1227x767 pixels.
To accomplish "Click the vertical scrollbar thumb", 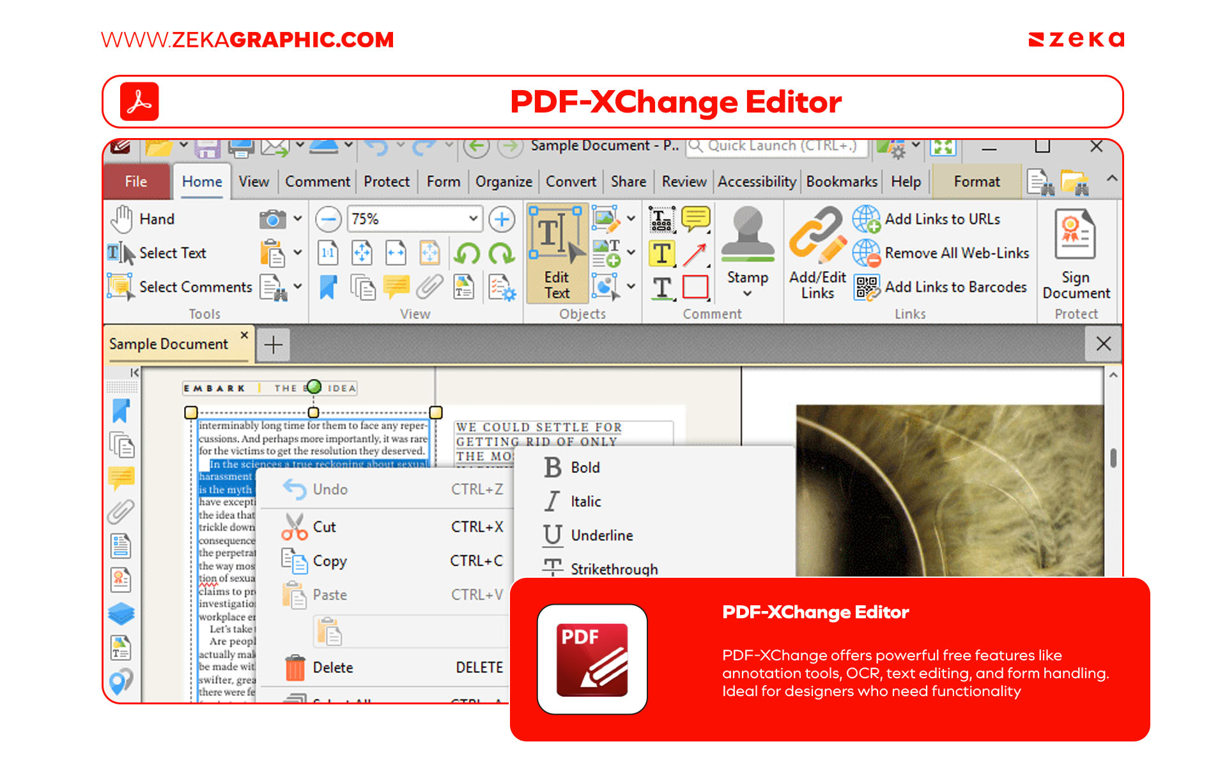I will [1113, 458].
